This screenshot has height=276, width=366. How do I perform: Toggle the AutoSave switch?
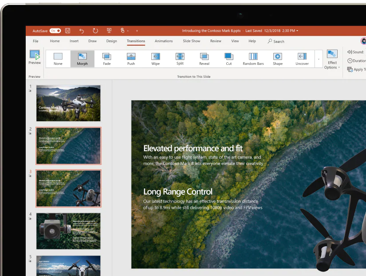(55, 31)
